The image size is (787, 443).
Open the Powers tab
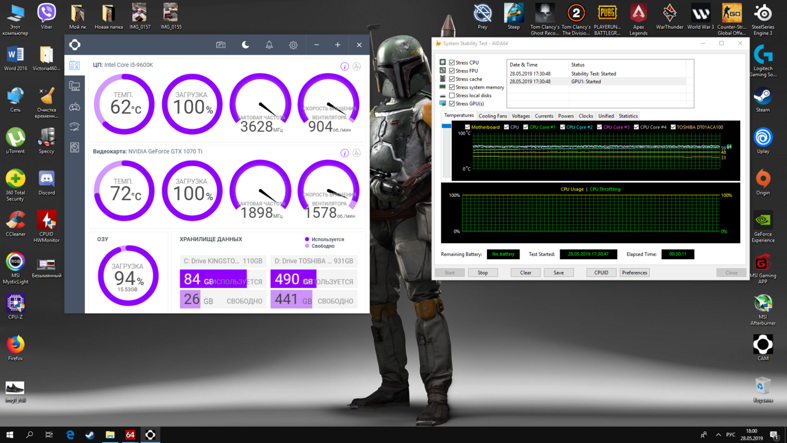[566, 116]
